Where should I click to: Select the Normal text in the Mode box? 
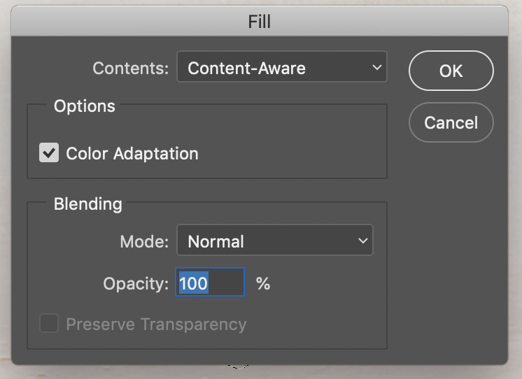pos(216,242)
